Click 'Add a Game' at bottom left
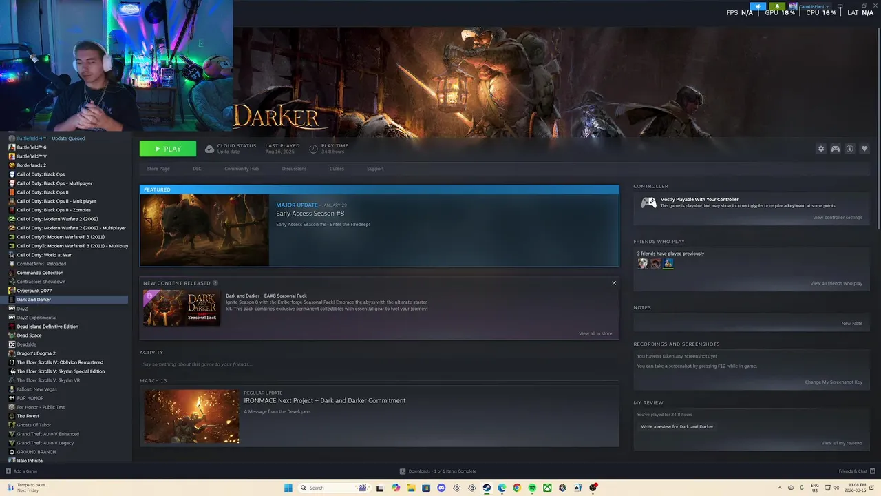The width and height of the screenshot is (881, 496). tap(21, 471)
